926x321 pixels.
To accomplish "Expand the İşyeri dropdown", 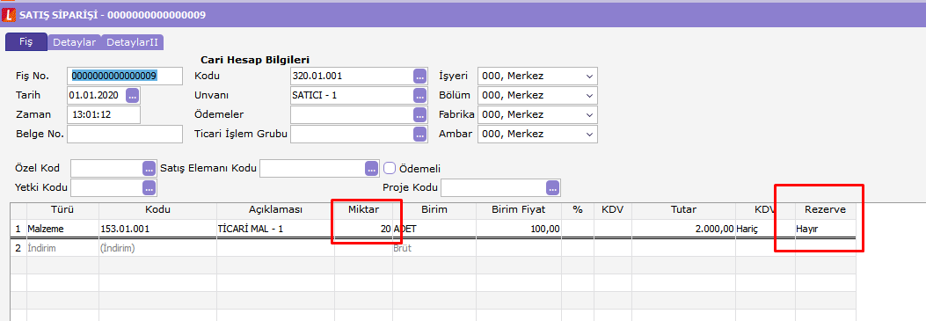I will pyautogui.click(x=589, y=77).
